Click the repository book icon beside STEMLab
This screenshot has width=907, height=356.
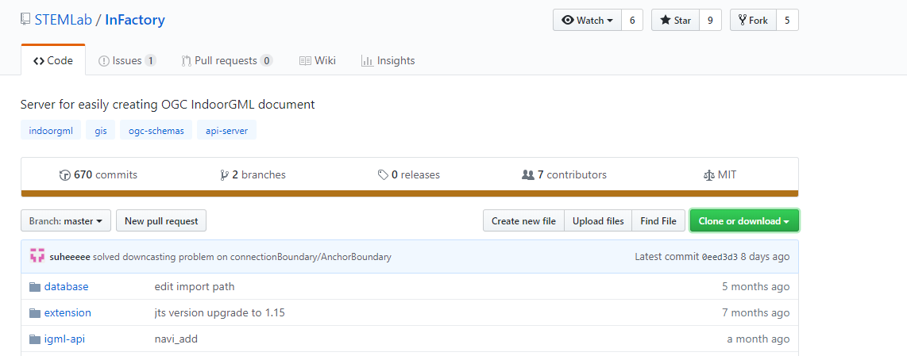pos(25,20)
